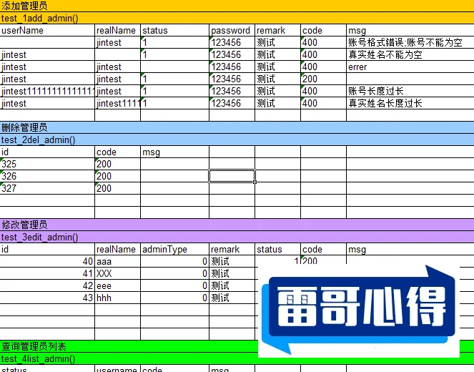Select the status header in edit_admin table
The width and height of the screenshot is (474, 372).
point(277,249)
